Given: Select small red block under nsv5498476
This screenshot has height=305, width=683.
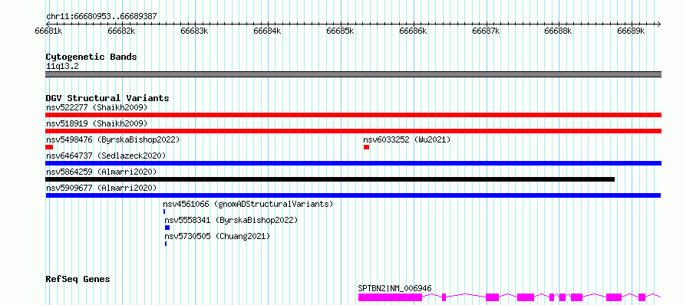Looking at the screenshot, I should (49, 147).
